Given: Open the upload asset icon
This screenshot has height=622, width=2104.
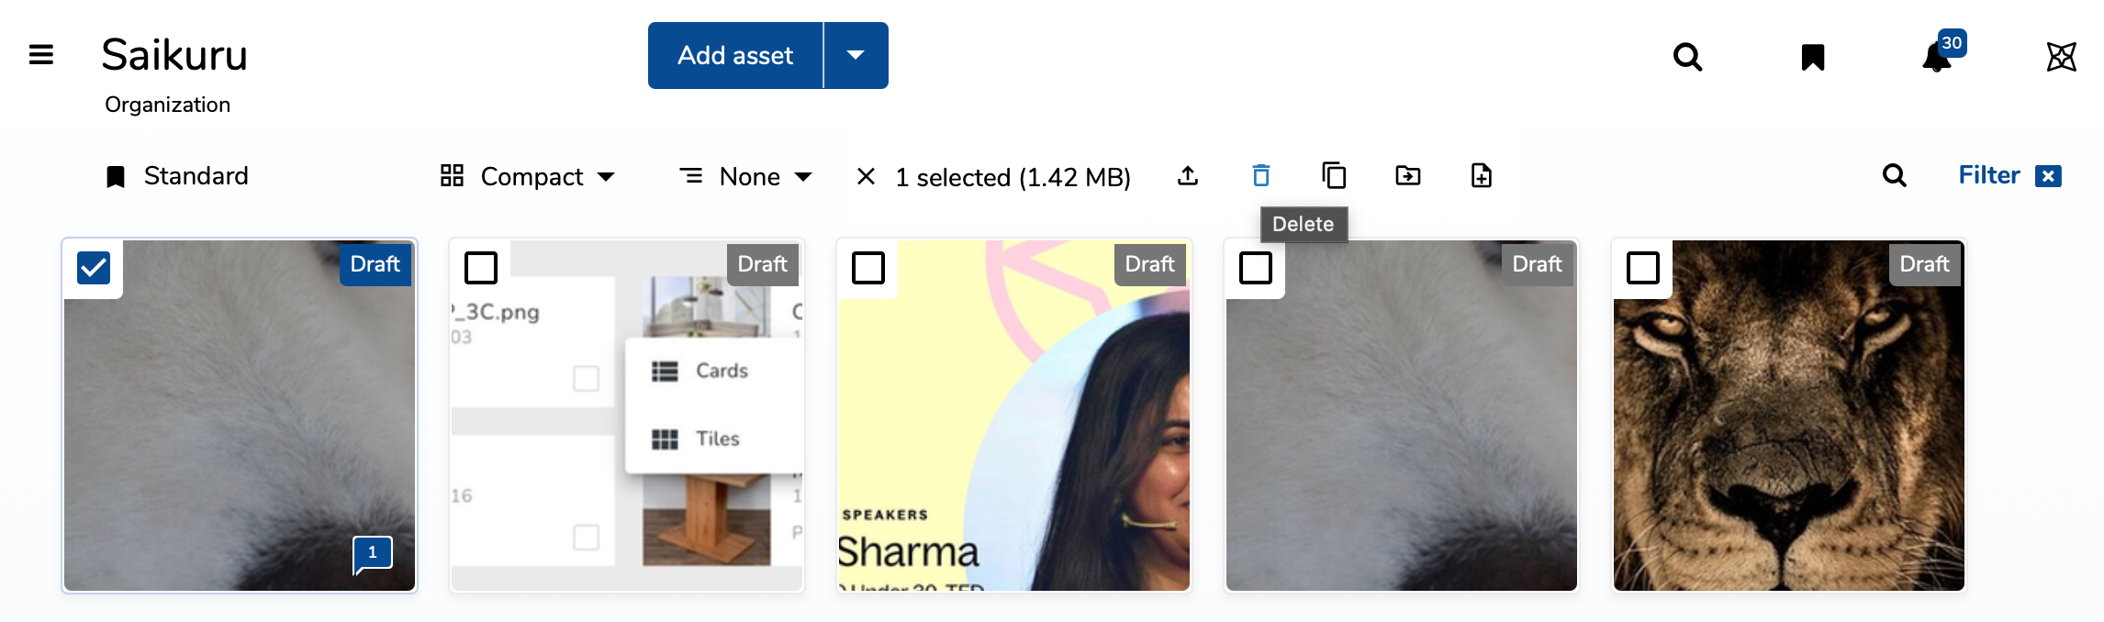Looking at the screenshot, I should (1187, 175).
